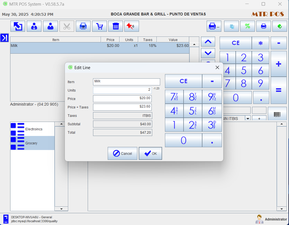Click the red pushpin icon labeled 6
This screenshot has height=225, width=289.
(x=132, y=26)
